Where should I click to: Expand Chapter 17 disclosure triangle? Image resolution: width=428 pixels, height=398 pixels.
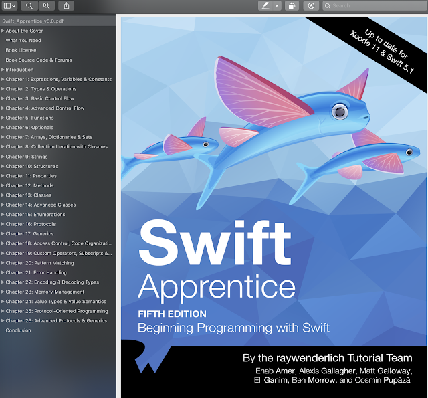[3, 233]
